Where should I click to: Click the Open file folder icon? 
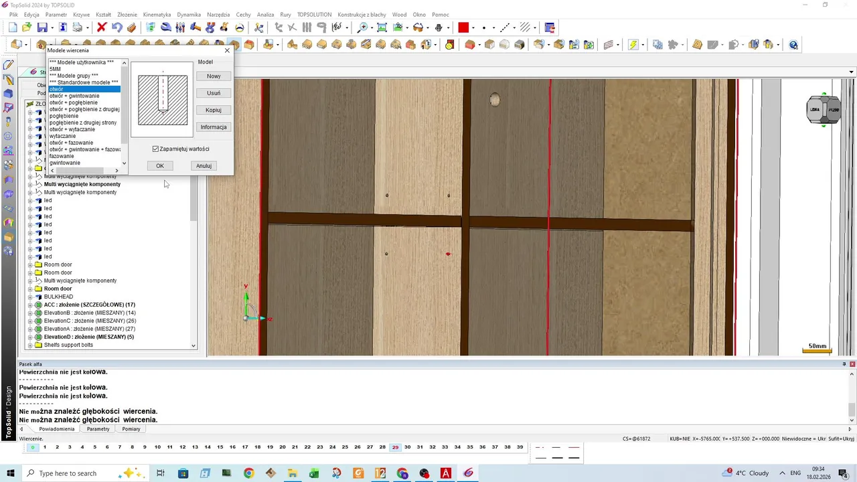click(x=27, y=27)
